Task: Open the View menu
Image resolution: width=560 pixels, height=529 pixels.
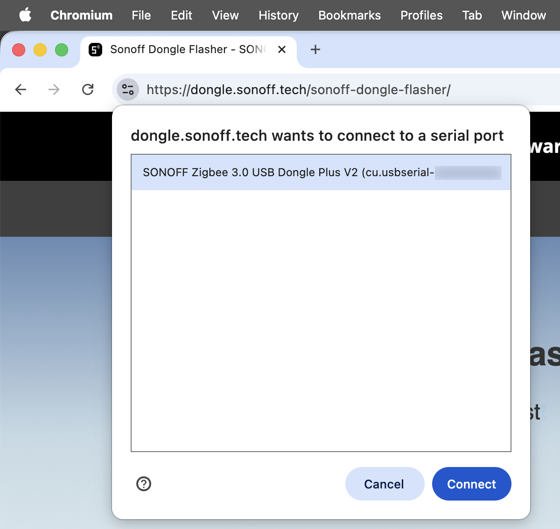Action: [x=225, y=15]
